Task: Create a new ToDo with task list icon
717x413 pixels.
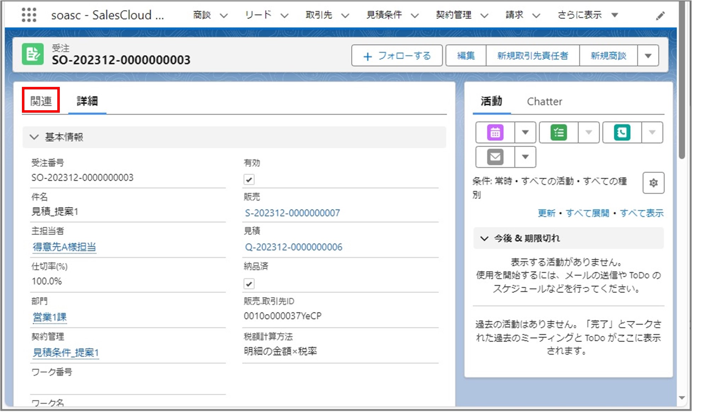Action: coord(559,132)
